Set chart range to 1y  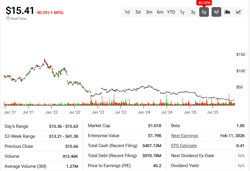click(182, 12)
